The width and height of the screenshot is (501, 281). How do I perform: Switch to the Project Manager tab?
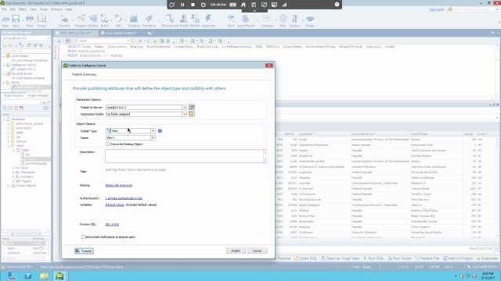[x=38, y=95]
